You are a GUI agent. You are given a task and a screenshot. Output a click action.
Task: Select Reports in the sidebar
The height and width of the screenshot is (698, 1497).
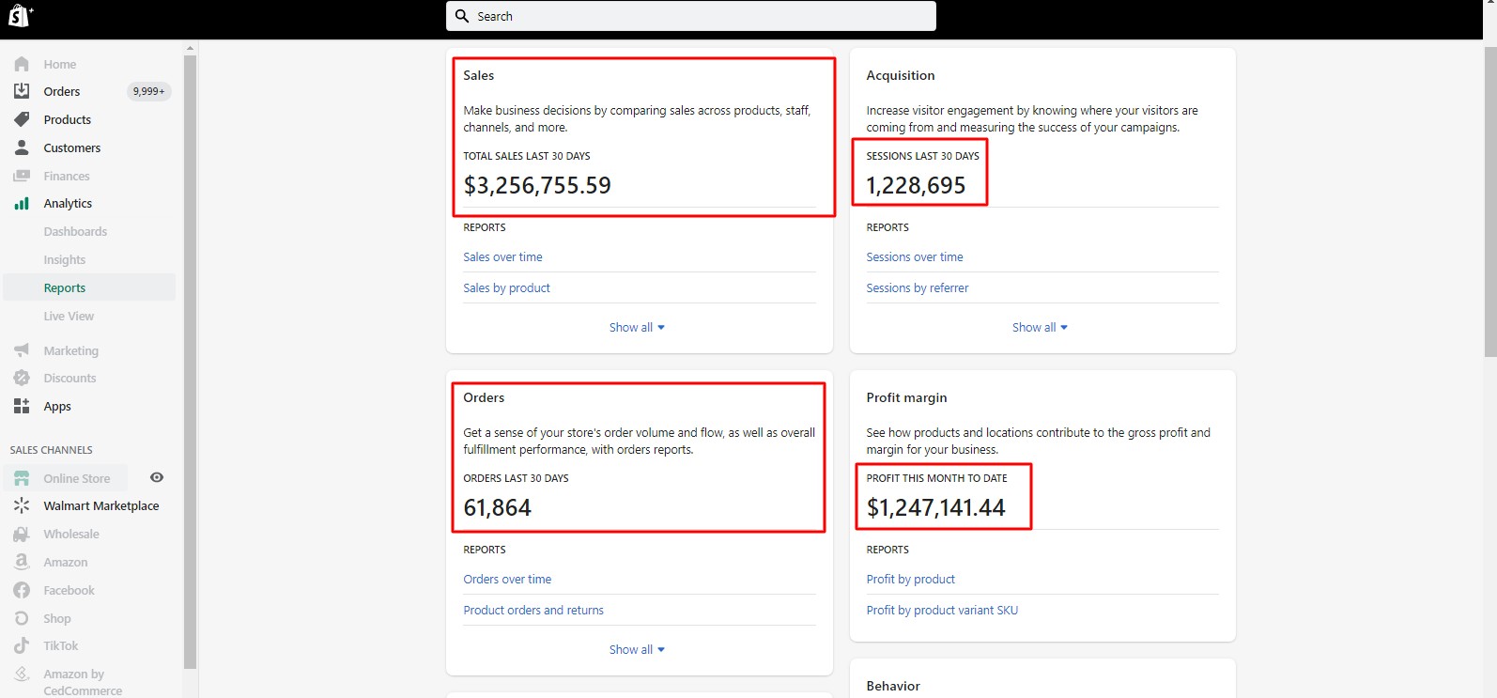89,287
